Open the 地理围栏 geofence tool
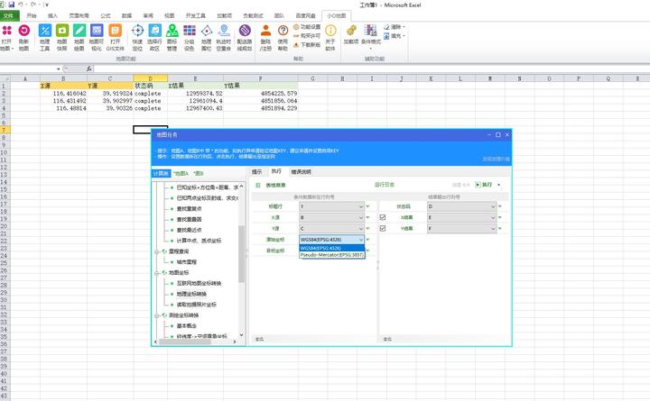Viewport: 650px width, 401px height. pyautogui.click(x=207, y=37)
